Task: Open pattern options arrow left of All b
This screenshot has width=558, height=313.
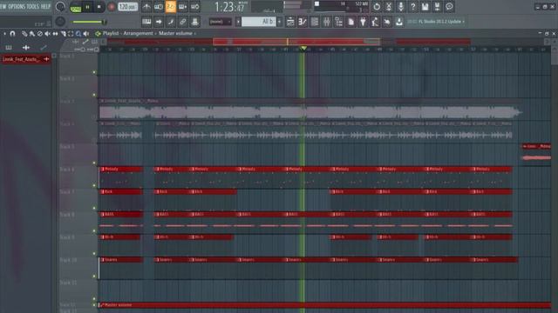Action: click(x=238, y=22)
